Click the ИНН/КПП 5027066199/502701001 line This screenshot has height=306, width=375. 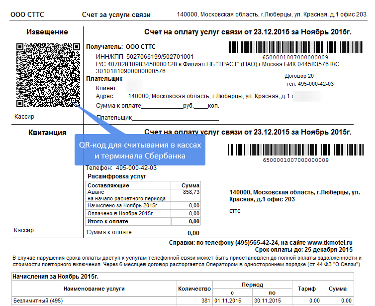pyautogui.click(x=145, y=57)
